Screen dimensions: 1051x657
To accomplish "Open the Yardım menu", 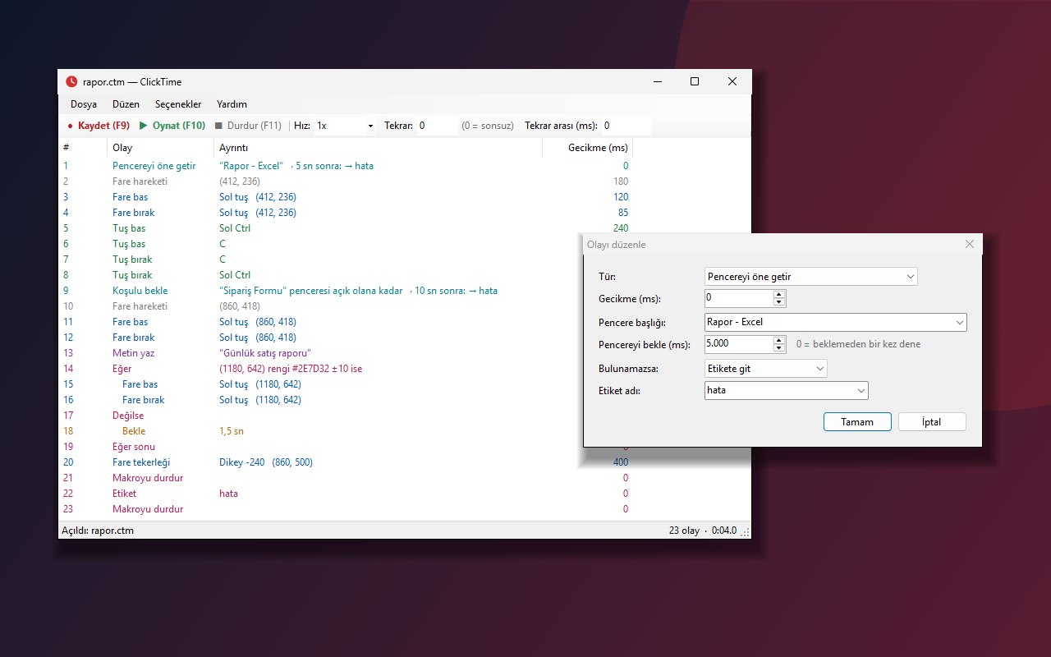I will [x=232, y=104].
